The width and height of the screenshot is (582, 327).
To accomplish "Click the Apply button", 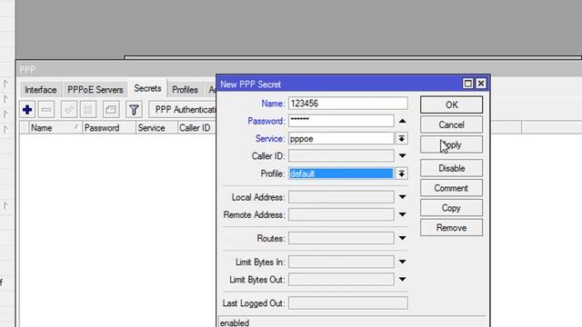I will click(x=451, y=144).
